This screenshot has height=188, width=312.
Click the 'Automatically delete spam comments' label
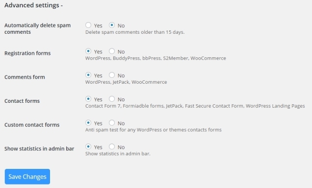(37, 28)
